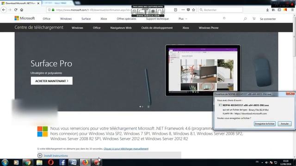Show hidden system tray icons
Viewport: 296px width, 166px height.
tap(262, 162)
